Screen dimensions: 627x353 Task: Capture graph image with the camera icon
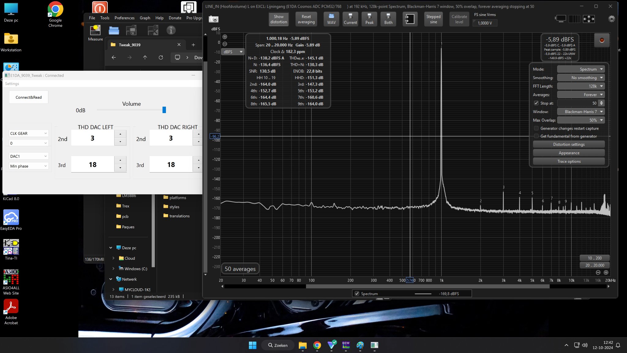click(x=213, y=19)
